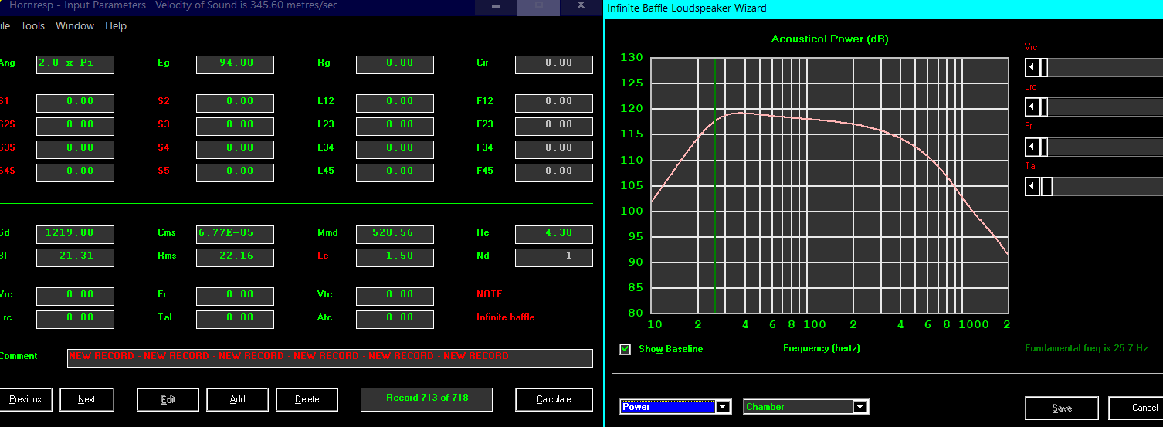The height and width of the screenshot is (427, 1163).
Task: Minimize the Hornresp Input Parameters window
Action: coord(494,5)
